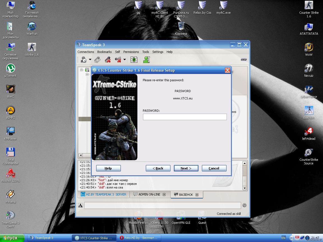Click Next in the XTCS setup dialog
Viewport: 323px width, 242px height.
(x=186, y=168)
